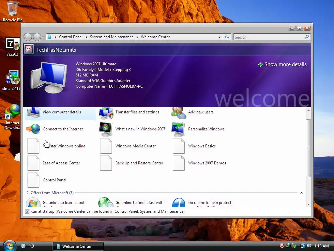Open the Internet Download Manager tray icon

point(288,246)
